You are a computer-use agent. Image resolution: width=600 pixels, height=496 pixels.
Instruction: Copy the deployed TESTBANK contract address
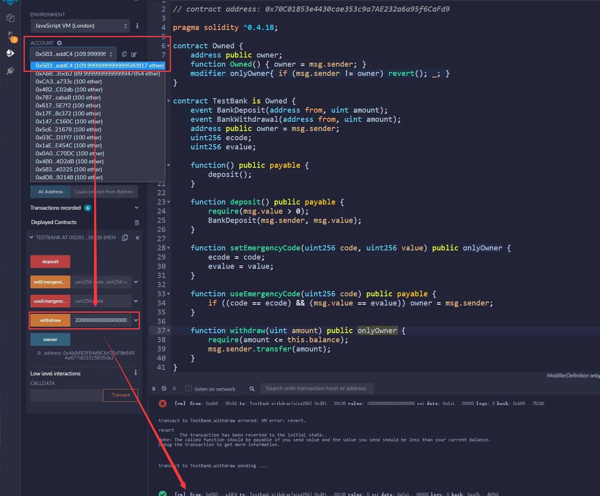pyautogui.click(x=125, y=238)
